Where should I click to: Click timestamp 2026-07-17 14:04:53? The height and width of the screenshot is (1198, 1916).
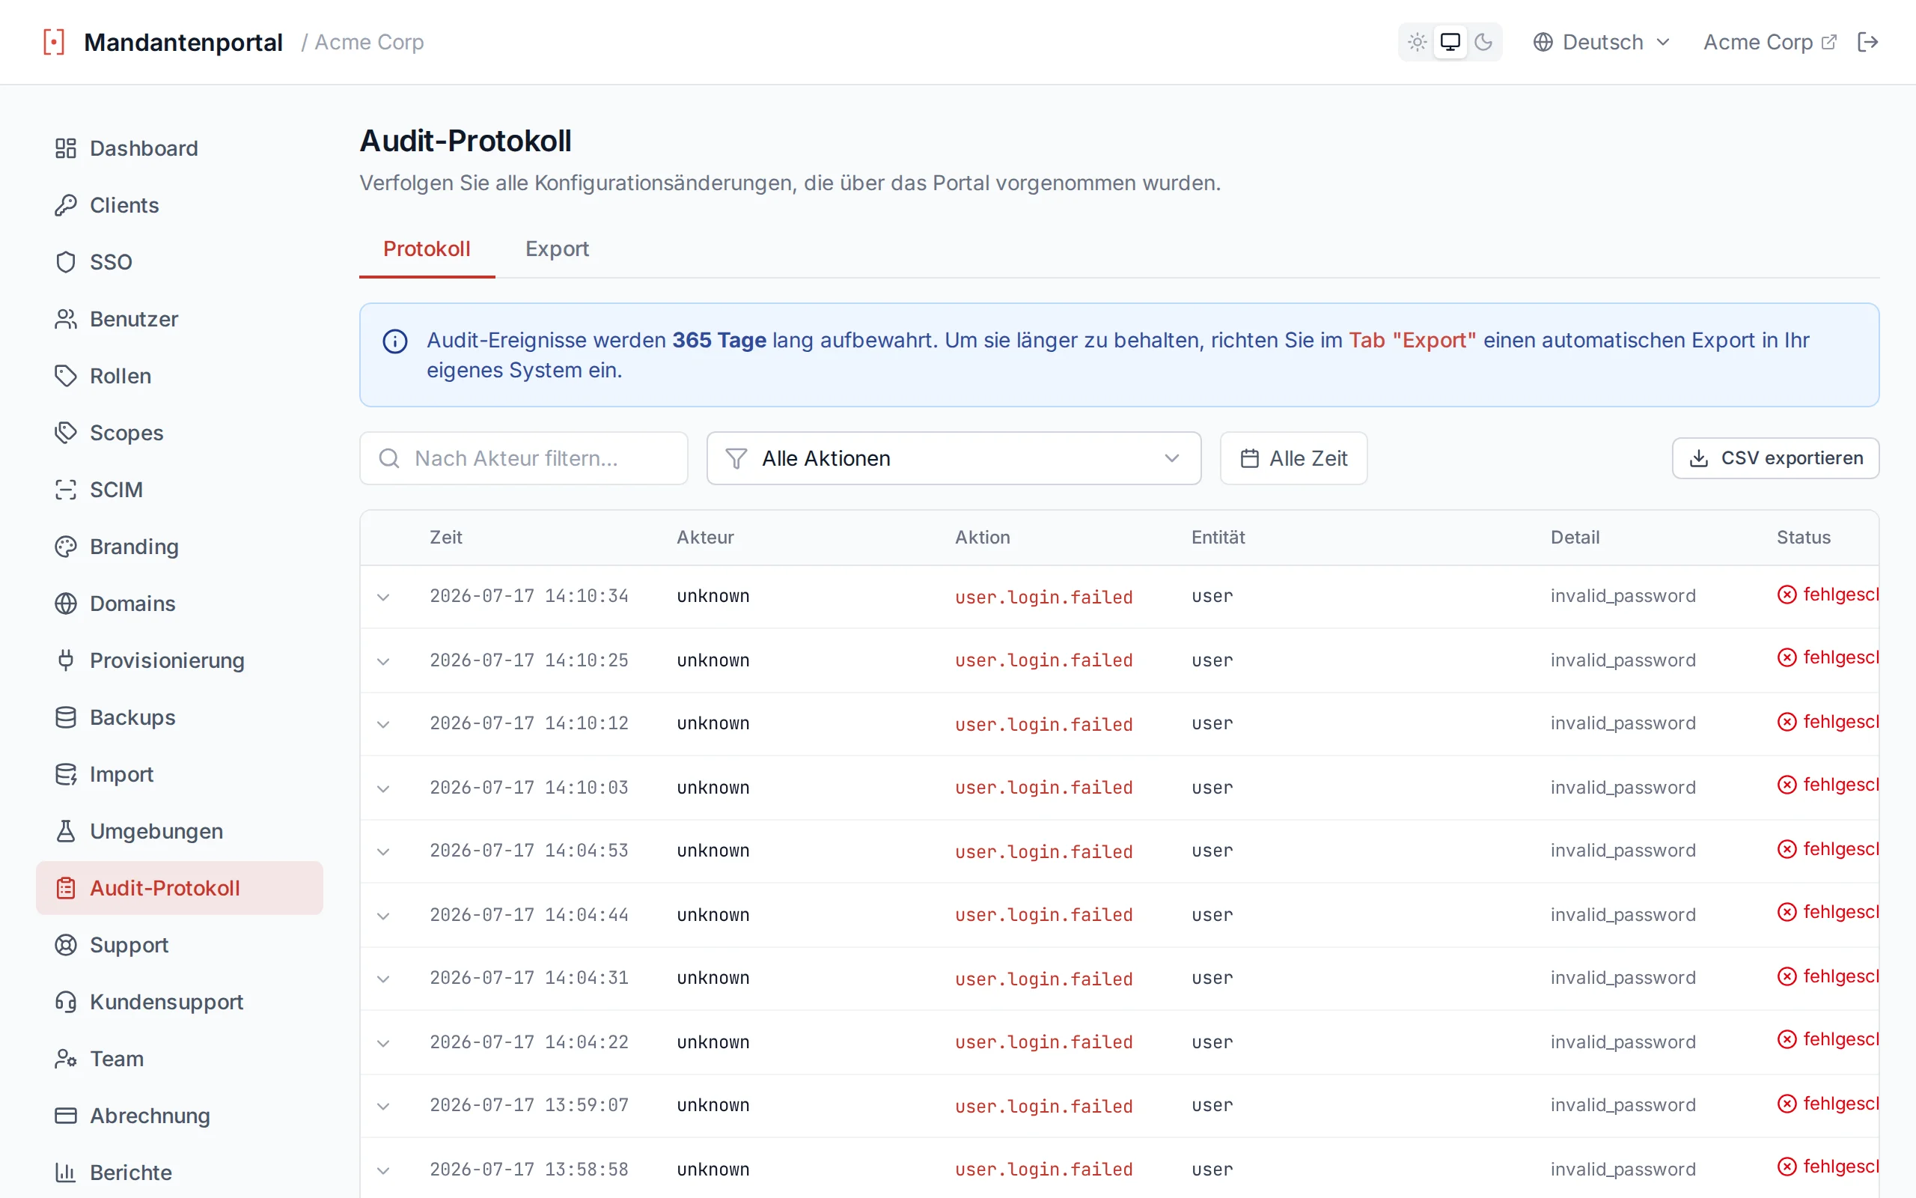(529, 850)
